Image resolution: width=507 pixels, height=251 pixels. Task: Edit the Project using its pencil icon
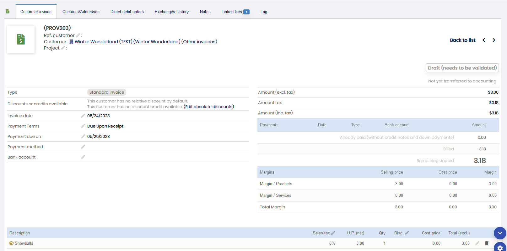(x=63, y=48)
